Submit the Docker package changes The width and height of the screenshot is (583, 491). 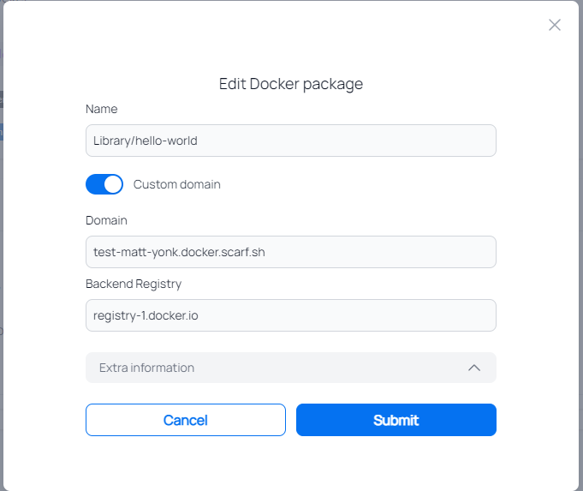(396, 420)
